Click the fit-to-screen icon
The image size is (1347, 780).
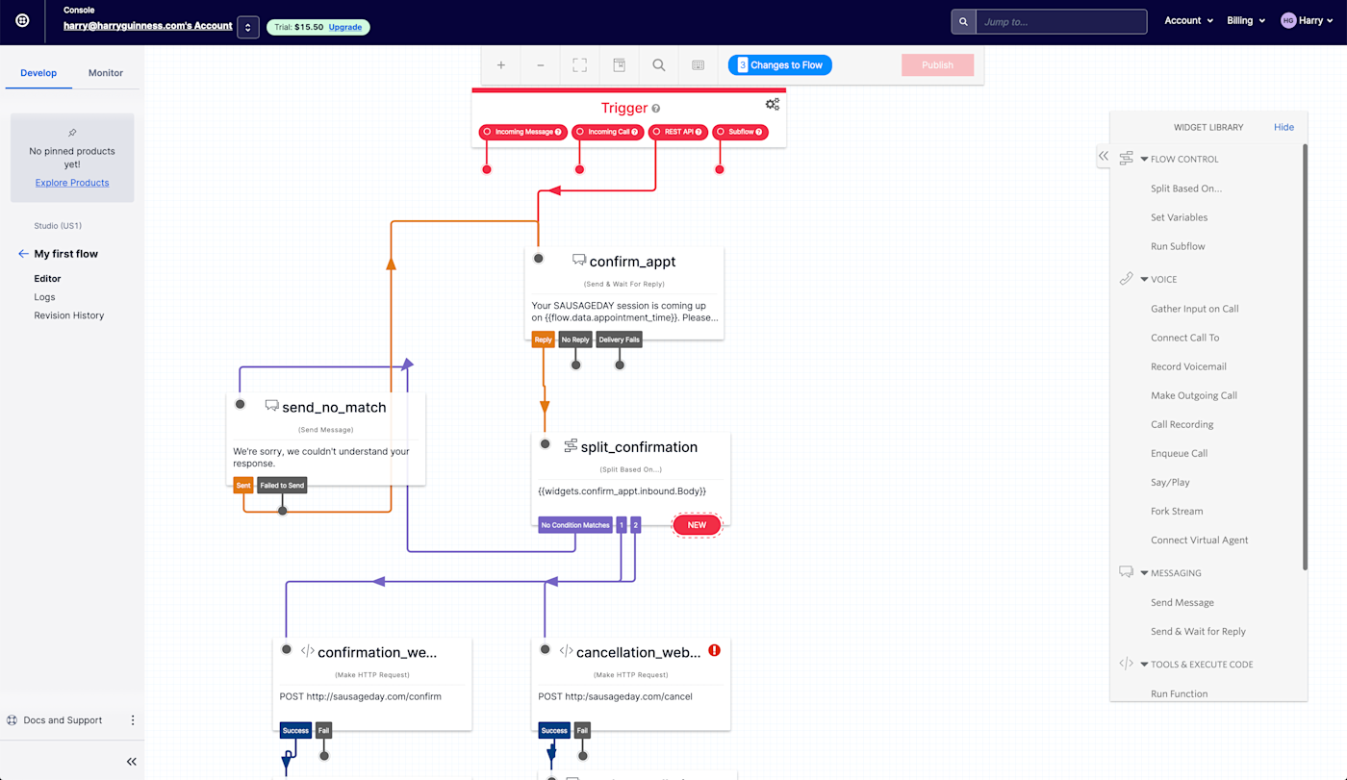[580, 65]
